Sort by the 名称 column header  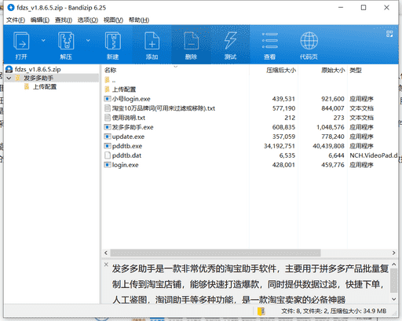[110, 70]
